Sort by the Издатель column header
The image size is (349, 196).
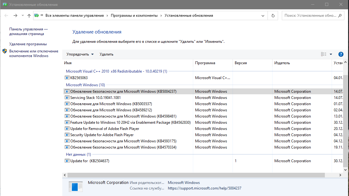tap(282, 63)
